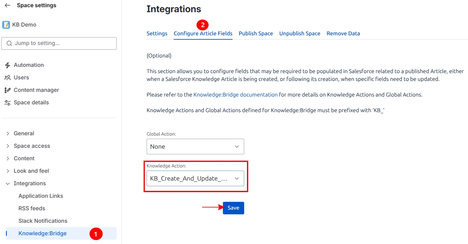Open the Space details page
This screenshot has width=468, height=244.
[31, 102]
